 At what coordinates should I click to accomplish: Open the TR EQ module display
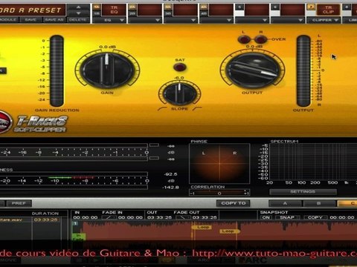114,10
